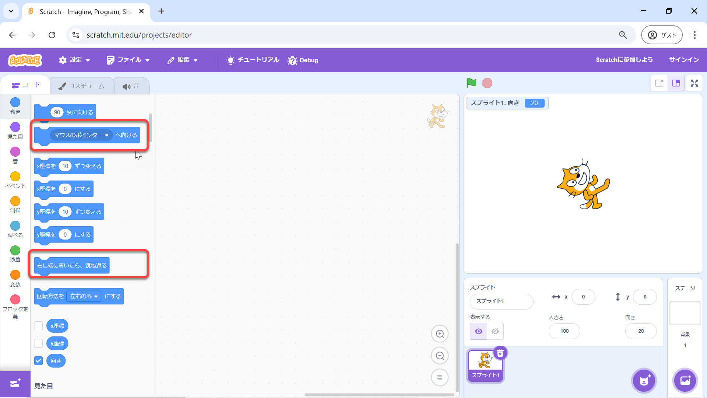Switch to the 音 sounds tab
The image size is (707, 398).
pos(131,86)
